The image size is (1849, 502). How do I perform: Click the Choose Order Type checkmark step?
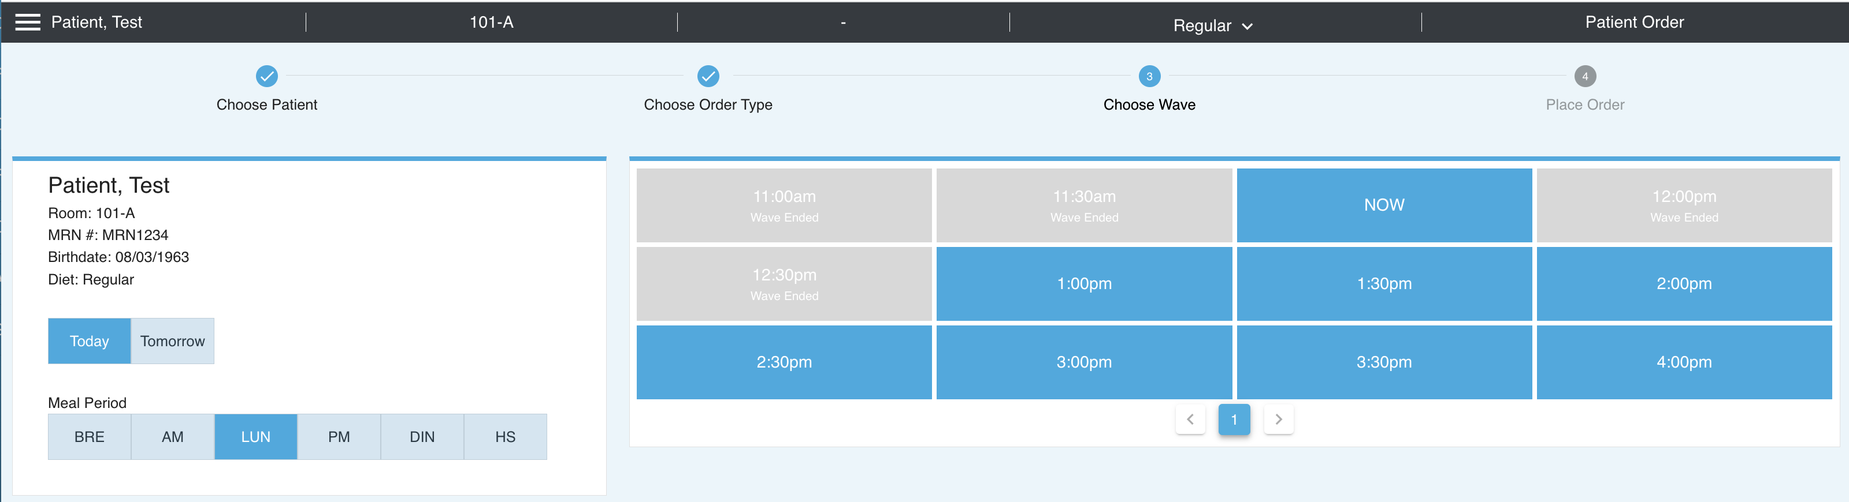coord(708,76)
